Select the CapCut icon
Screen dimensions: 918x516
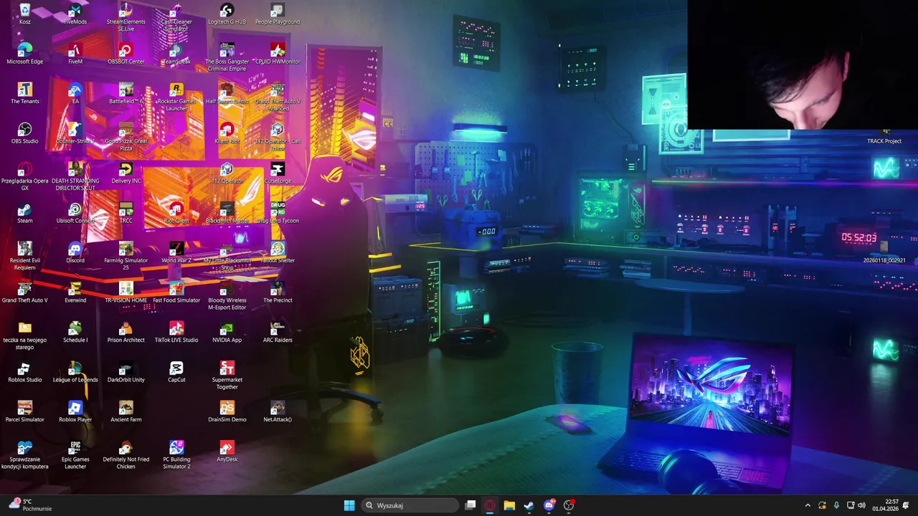click(176, 372)
